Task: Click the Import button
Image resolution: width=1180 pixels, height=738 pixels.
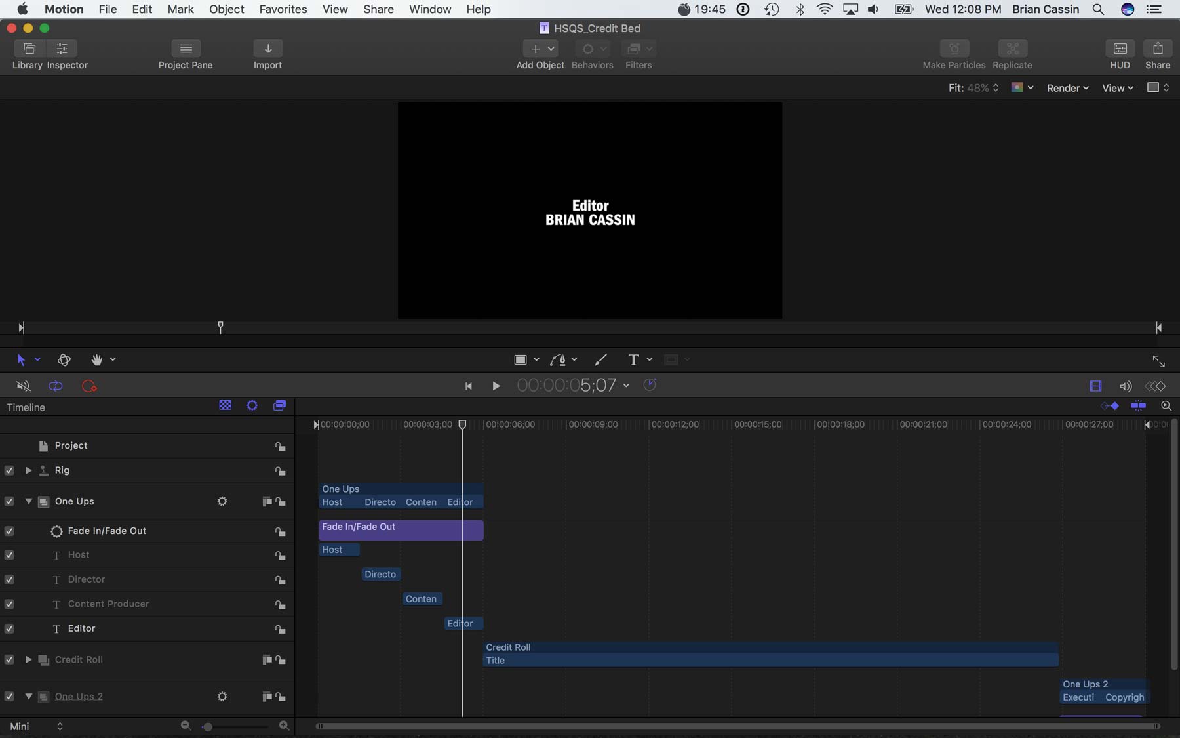Action: [x=267, y=49]
